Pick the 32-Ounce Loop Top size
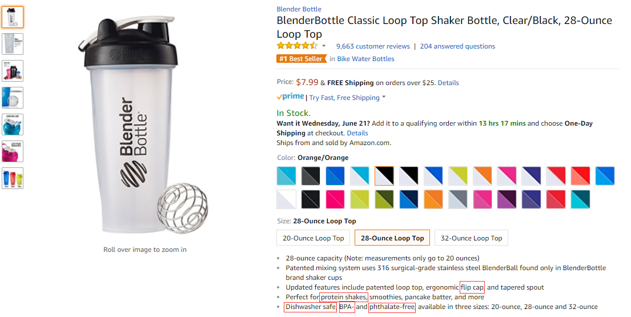The width and height of the screenshot is (631, 317). click(x=471, y=238)
